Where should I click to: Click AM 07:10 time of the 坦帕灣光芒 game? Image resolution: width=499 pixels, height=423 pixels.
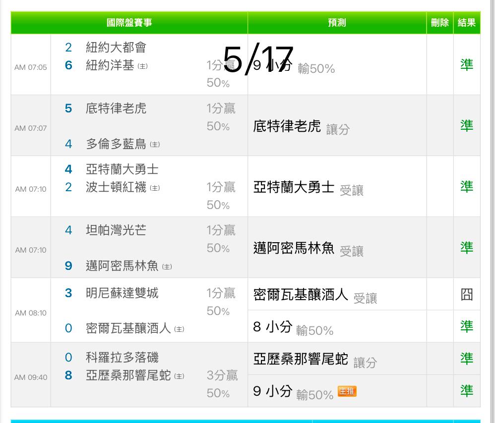pyautogui.click(x=31, y=251)
